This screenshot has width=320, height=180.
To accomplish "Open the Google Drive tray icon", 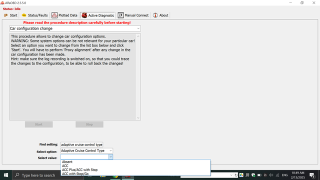I will (241, 175).
